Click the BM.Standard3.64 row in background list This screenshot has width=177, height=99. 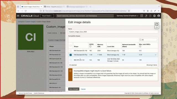click(55, 51)
